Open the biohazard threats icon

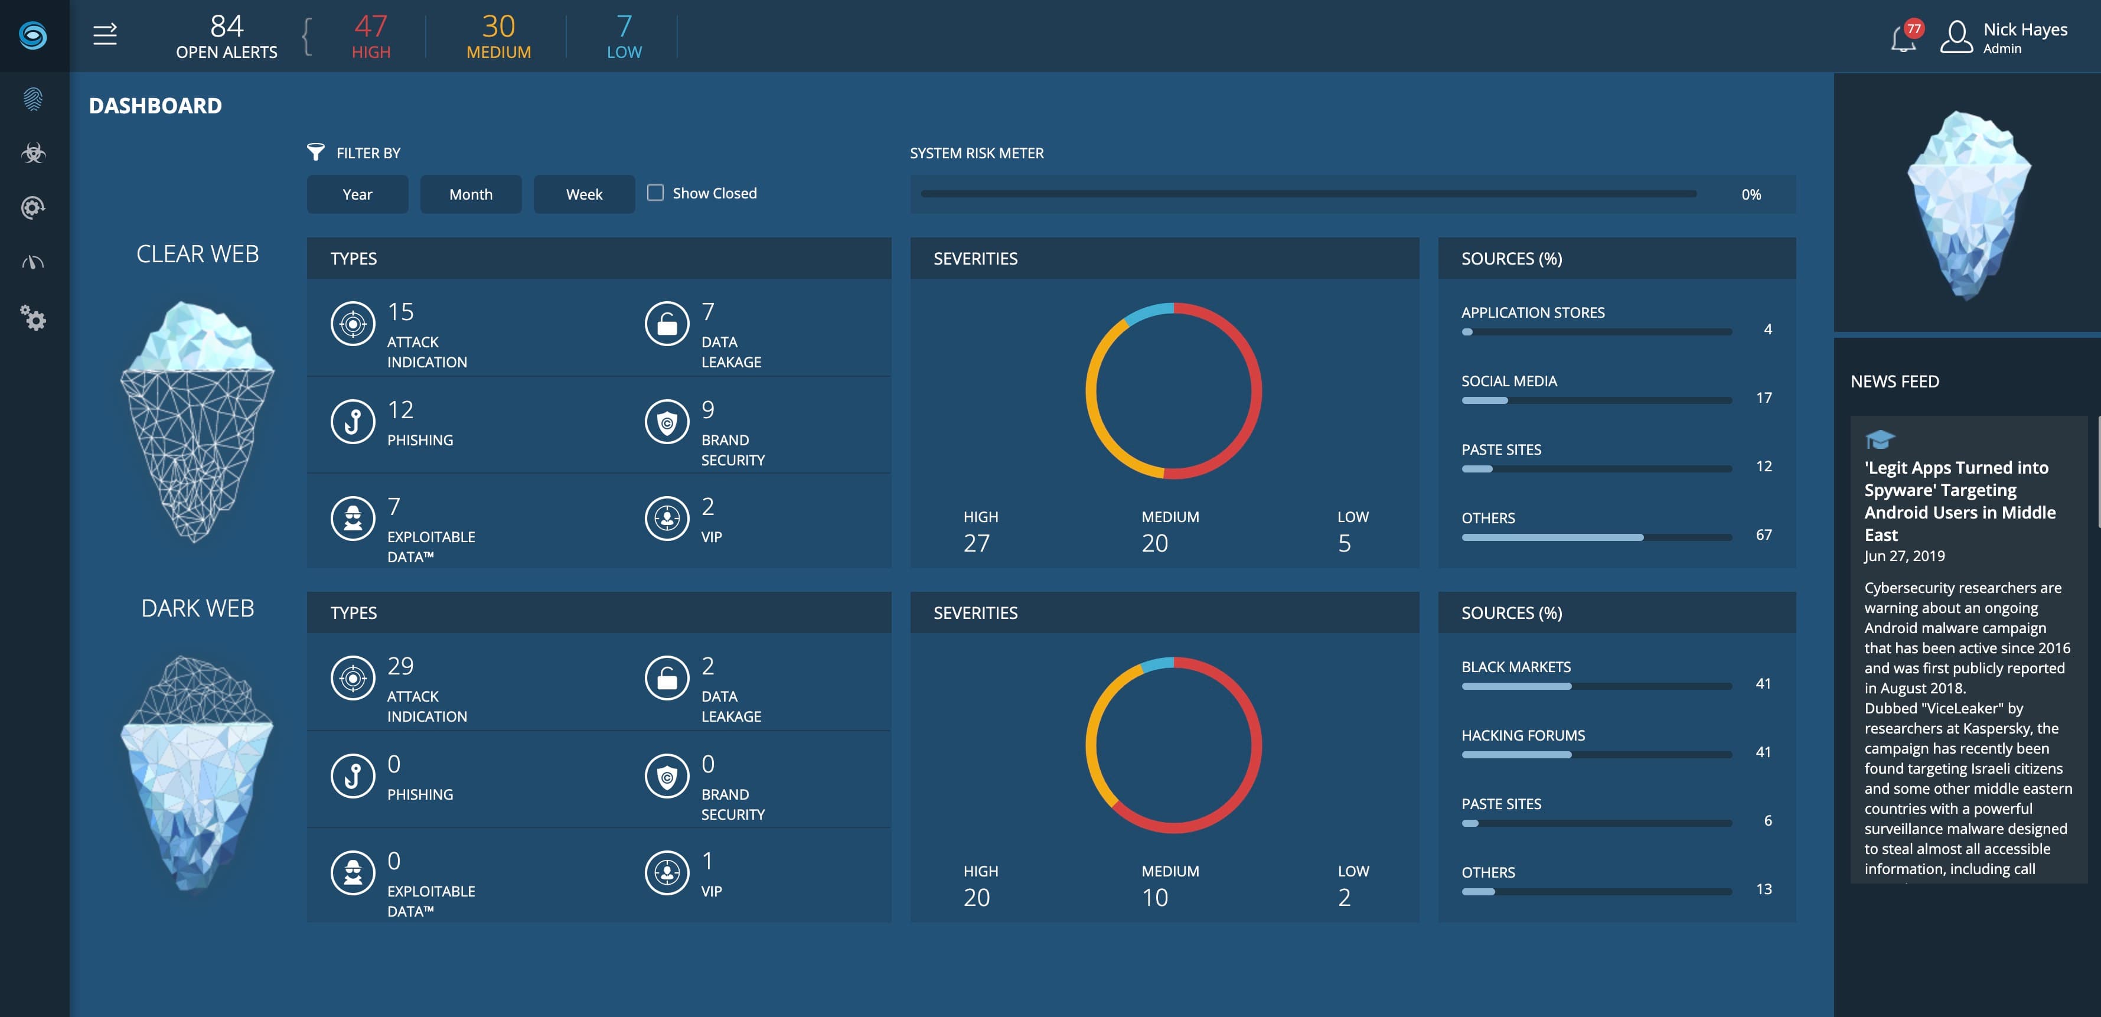pos(32,152)
